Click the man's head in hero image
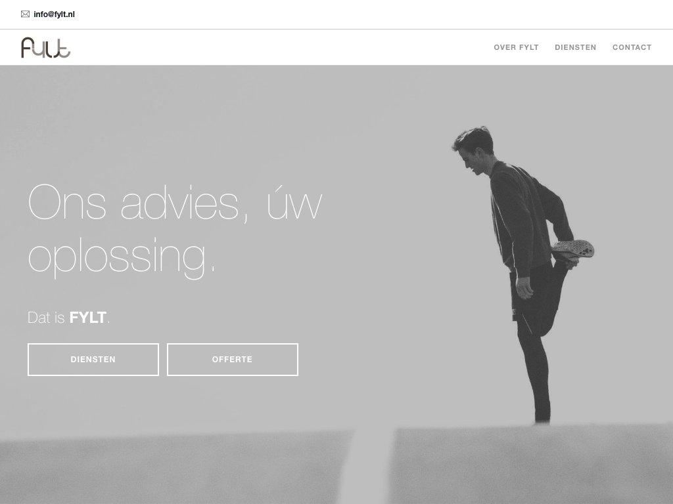Screen dimensions: 673x504 click(x=475, y=150)
